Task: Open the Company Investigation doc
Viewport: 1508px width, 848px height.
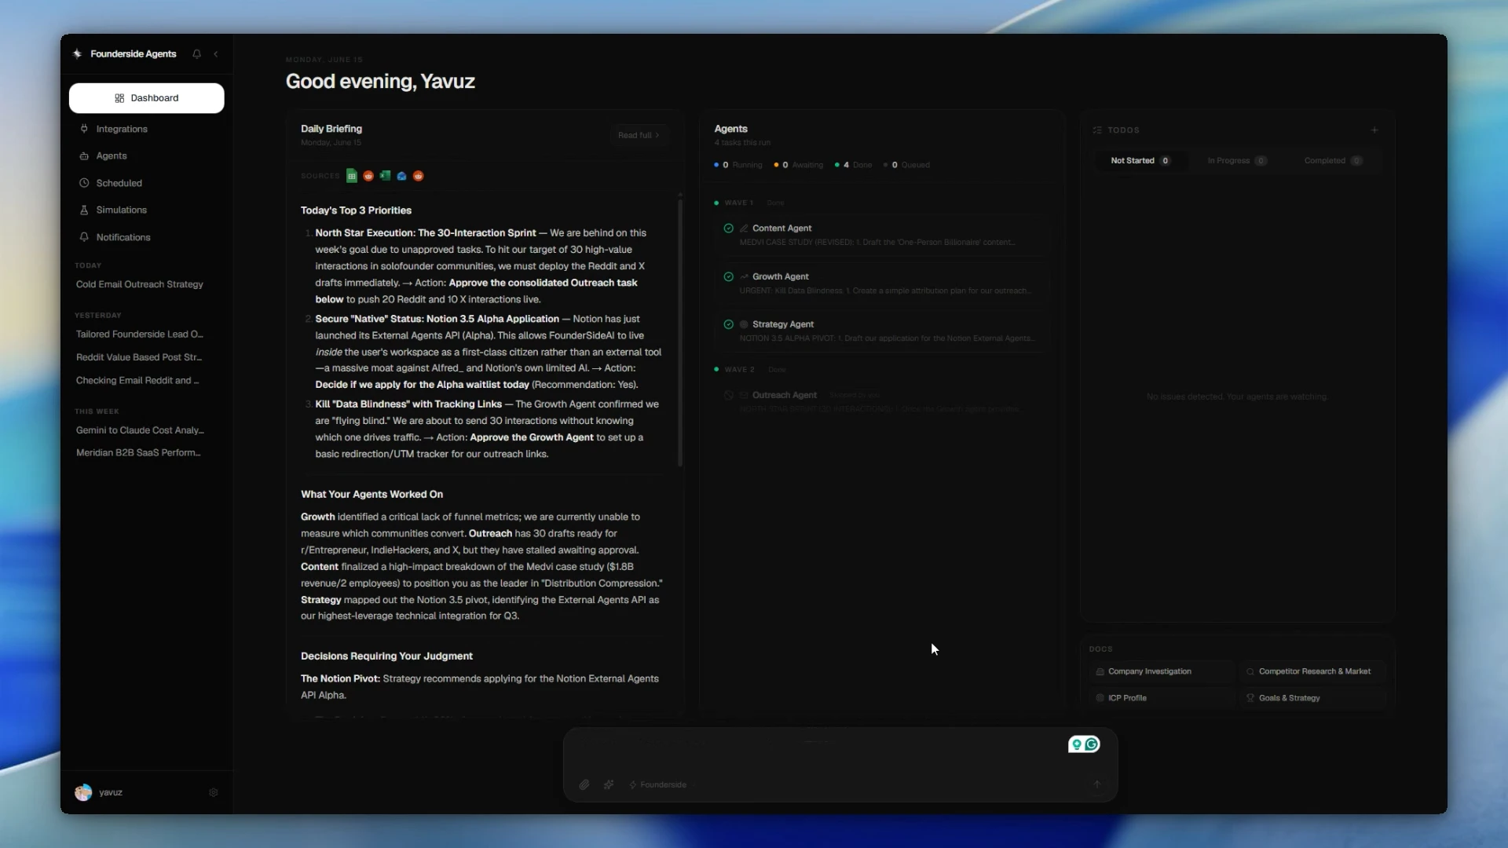Action: coord(1162,672)
